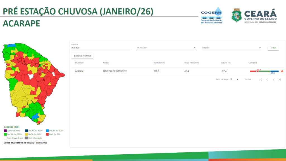Screen dimensions: 286x161
Task: Sort by the Observado (mm) column header
Action: pyautogui.click(x=191, y=63)
